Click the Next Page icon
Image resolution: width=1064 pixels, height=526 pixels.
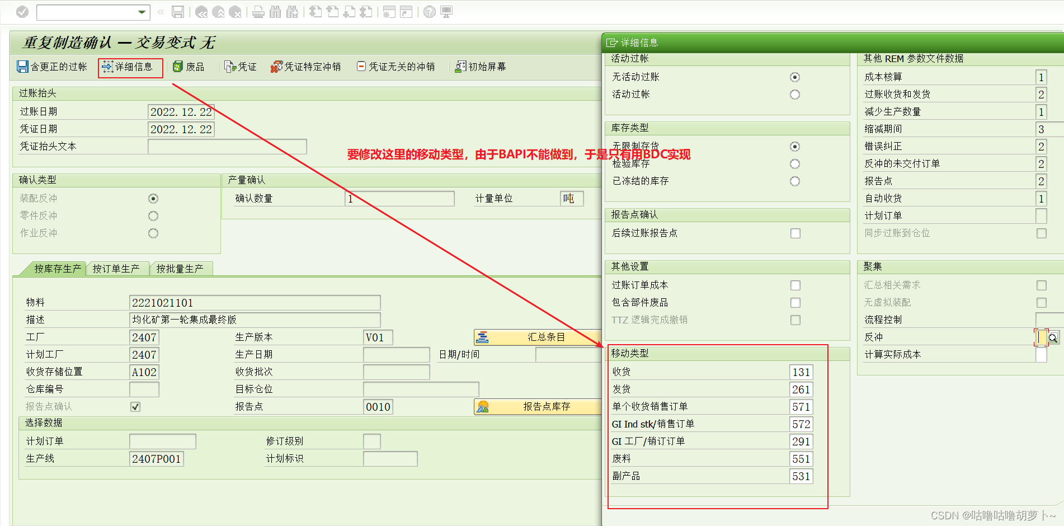coord(349,12)
